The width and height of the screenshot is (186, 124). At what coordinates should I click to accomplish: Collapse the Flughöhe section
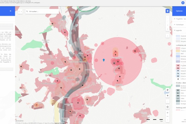175,19
